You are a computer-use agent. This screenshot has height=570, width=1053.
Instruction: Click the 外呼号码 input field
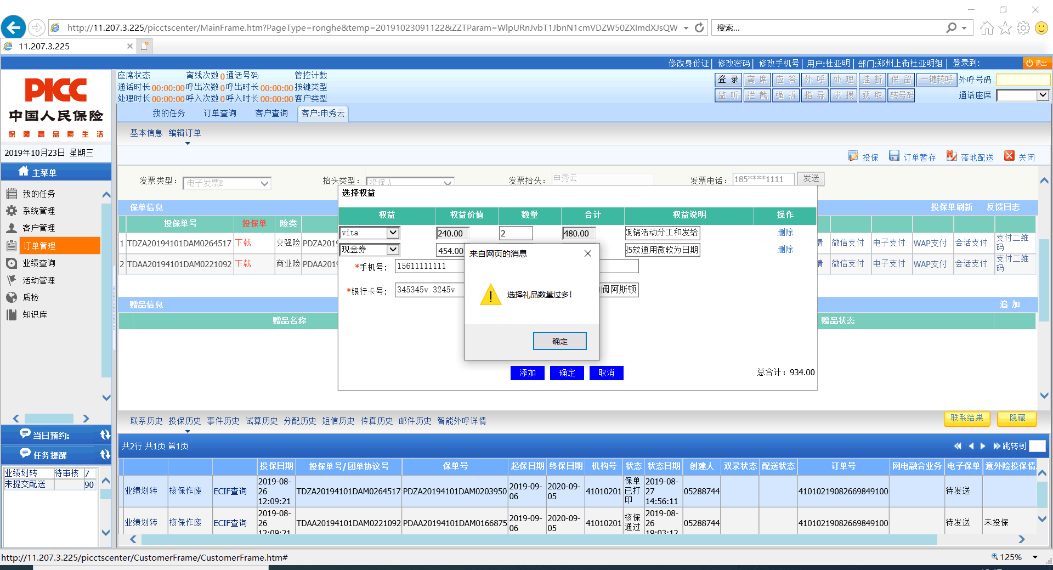point(1022,80)
